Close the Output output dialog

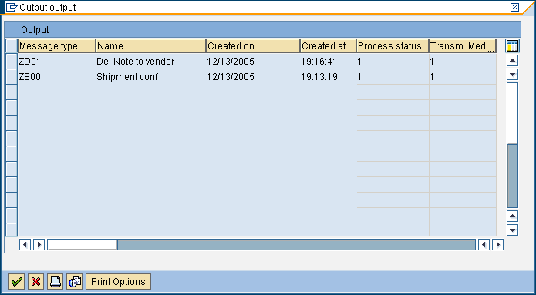tap(514, 7)
